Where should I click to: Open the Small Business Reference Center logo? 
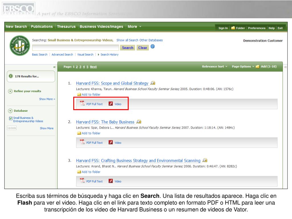[x=20, y=46]
